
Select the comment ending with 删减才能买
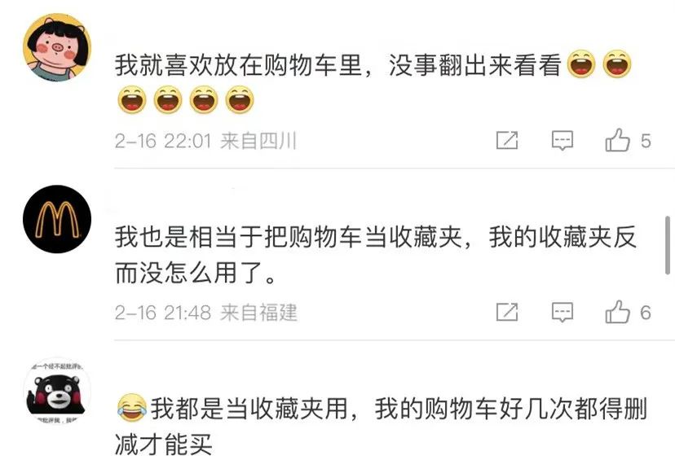pos(382,427)
